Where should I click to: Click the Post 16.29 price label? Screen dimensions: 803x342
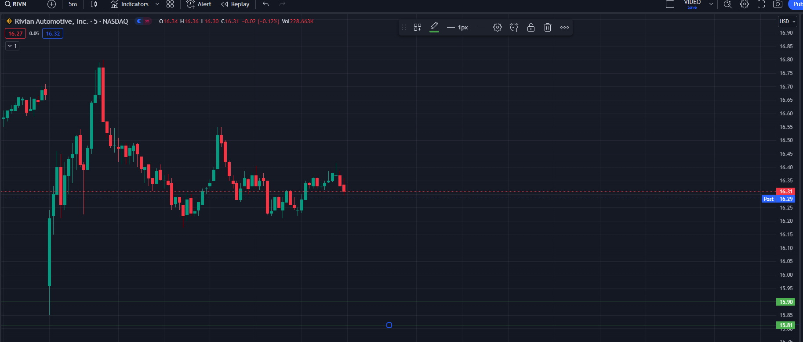pos(778,199)
